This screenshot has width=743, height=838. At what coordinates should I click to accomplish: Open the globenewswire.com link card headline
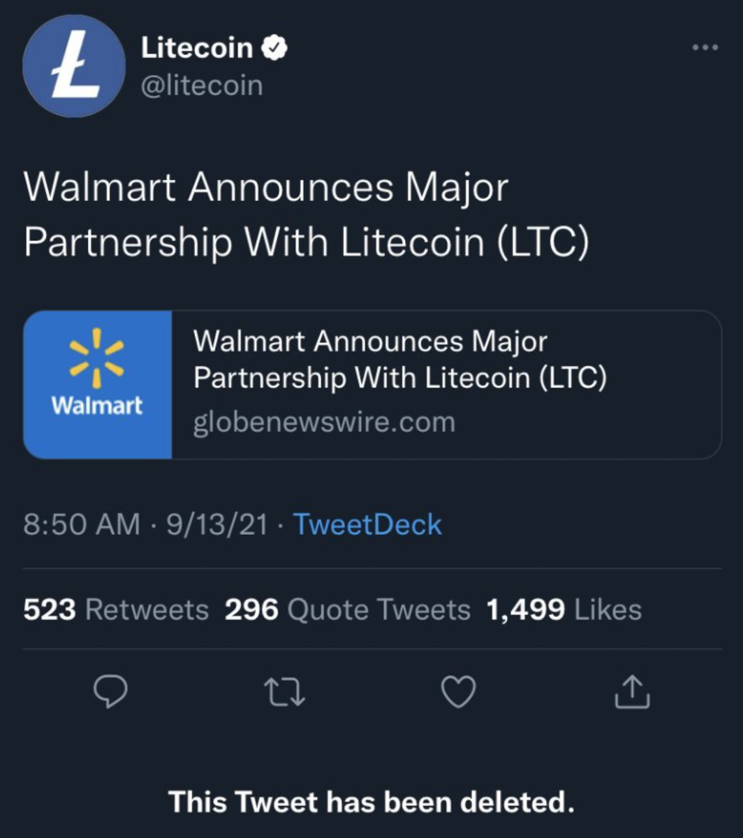coord(399,360)
